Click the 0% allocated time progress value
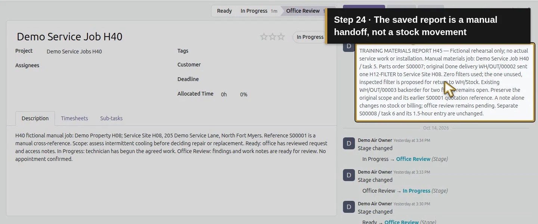This screenshot has width=538, height=224. 244,94
